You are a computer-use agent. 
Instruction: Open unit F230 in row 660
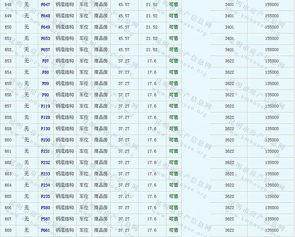pos(45,140)
